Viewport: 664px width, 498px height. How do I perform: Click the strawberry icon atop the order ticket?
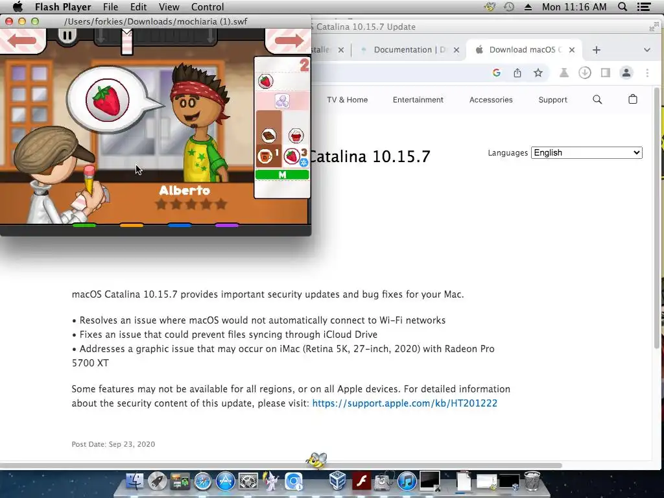(x=265, y=81)
